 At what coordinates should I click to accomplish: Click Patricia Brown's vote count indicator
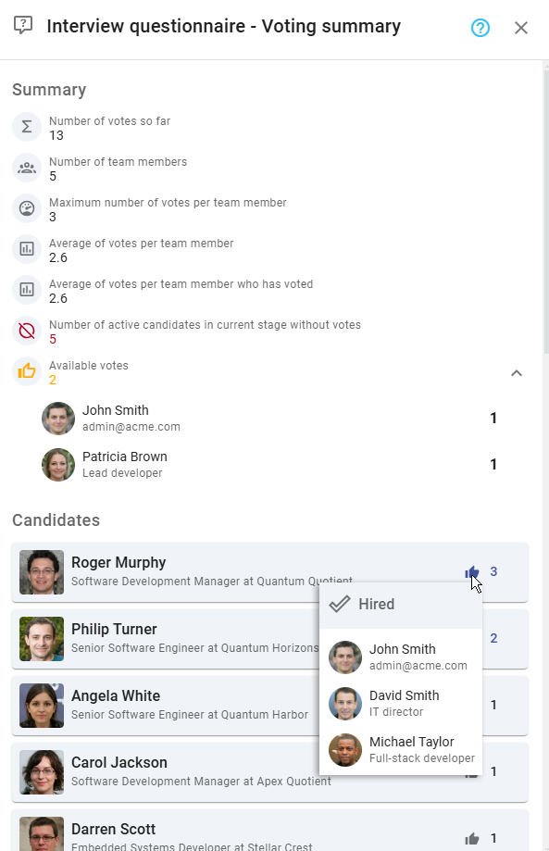tap(493, 464)
